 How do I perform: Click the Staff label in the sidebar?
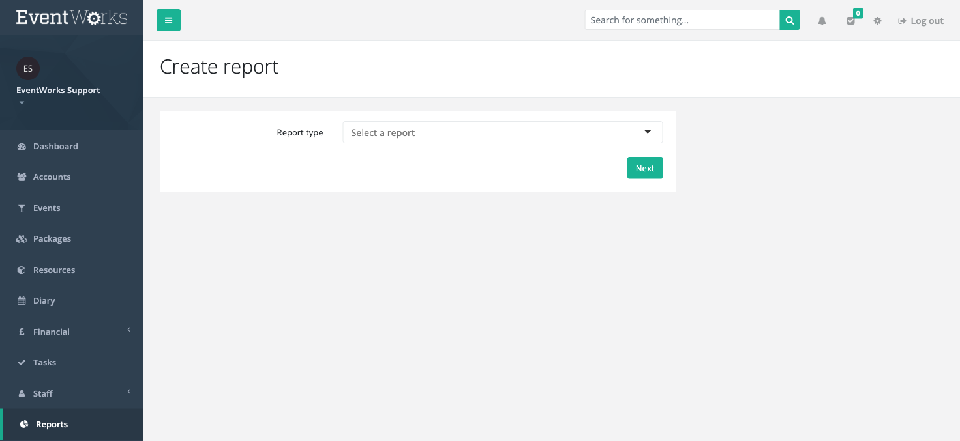tap(43, 393)
